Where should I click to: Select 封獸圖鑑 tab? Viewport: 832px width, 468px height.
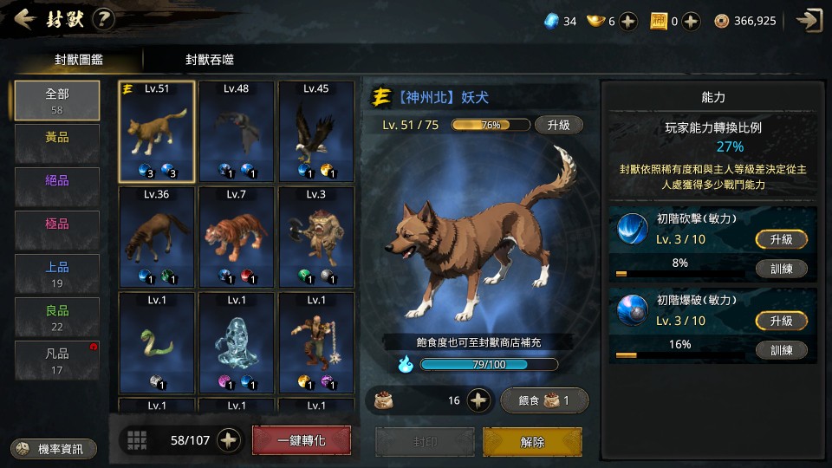79,60
